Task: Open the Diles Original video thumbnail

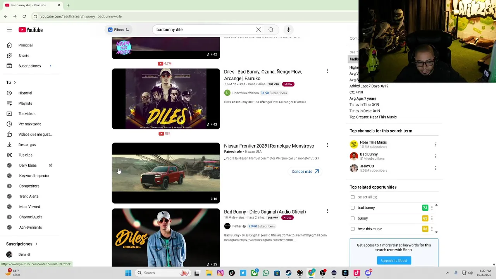Action: (x=166, y=238)
